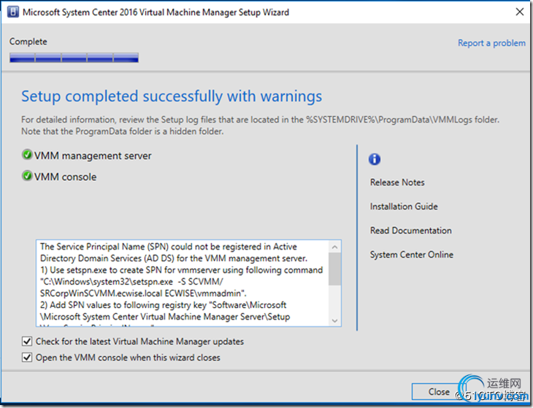Close the wizard with the X button
The image size is (533, 408).
coord(519,12)
